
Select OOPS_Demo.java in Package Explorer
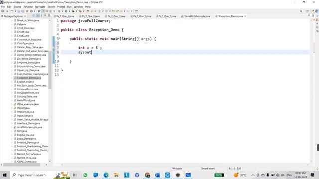point(27,162)
